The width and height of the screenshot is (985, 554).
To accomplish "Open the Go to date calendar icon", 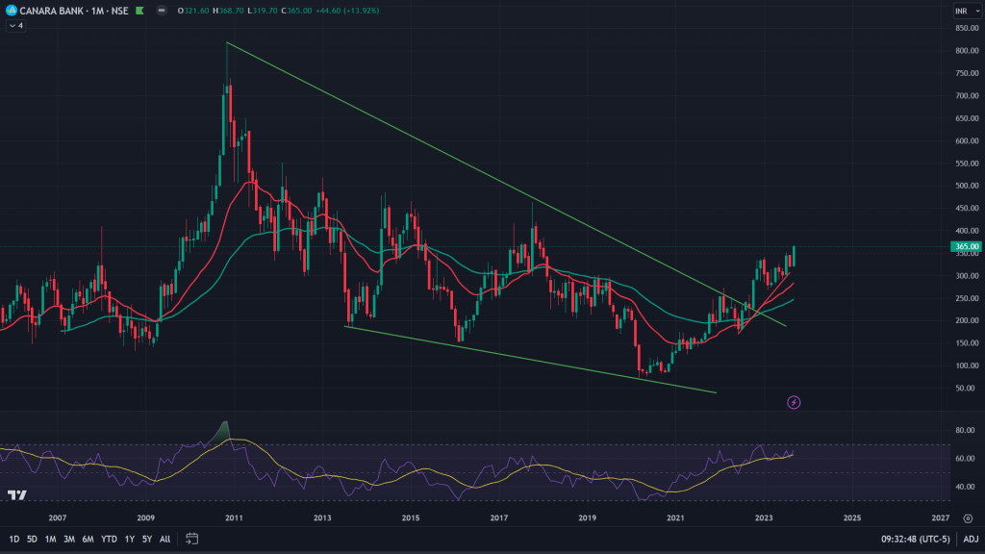I will point(191,539).
